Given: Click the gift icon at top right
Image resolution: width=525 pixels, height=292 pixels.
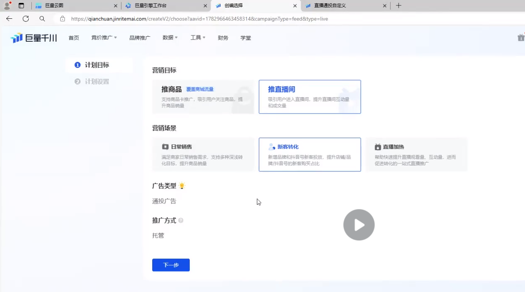Looking at the screenshot, I should (521, 38).
